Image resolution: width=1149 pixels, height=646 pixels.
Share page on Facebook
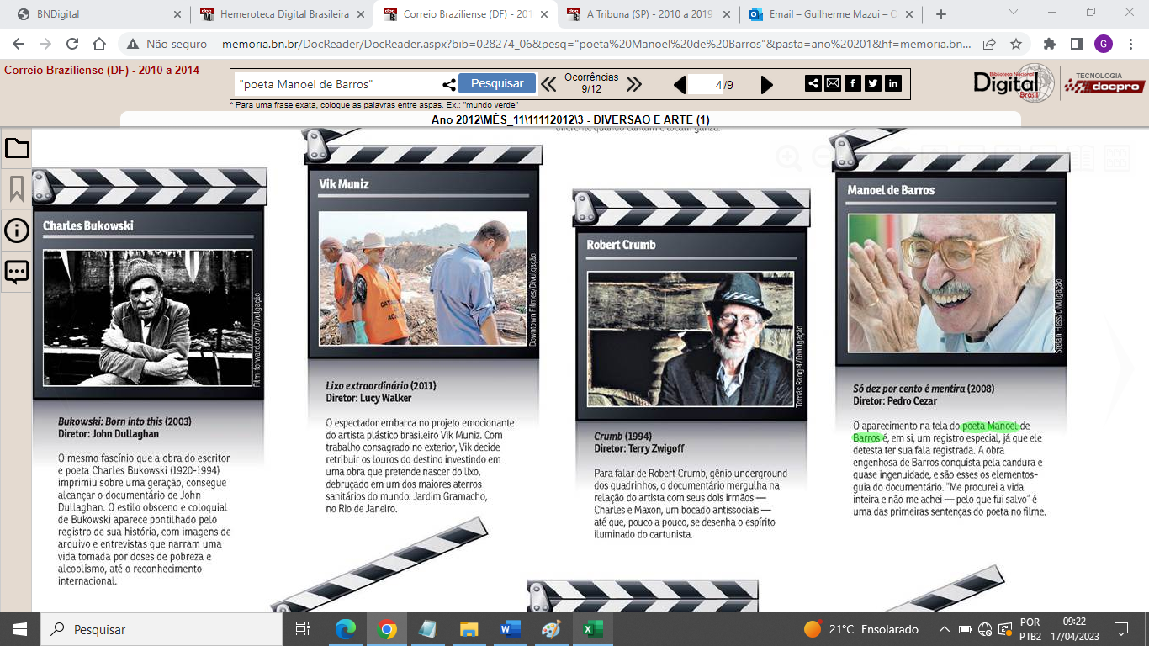coord(853,83)
